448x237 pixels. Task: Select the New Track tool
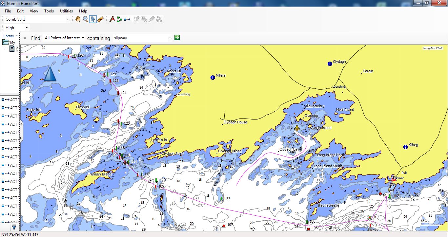(127, 19)
